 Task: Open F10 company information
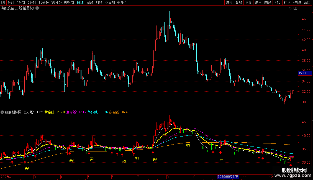[x=277, y=3]
